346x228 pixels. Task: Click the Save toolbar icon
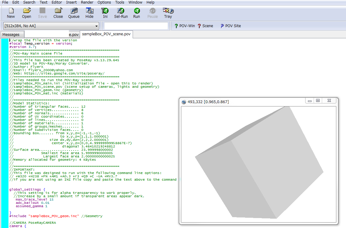tap(42, 13)
